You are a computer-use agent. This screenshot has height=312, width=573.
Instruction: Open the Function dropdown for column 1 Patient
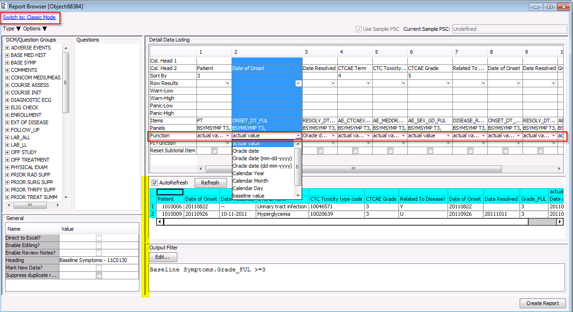228,136
